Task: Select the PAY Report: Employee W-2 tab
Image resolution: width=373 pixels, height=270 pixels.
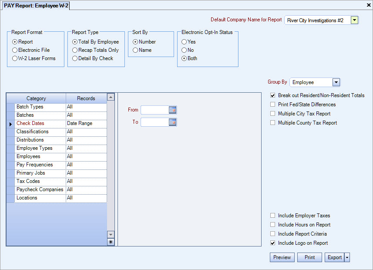Action: [x=36, y=6]
